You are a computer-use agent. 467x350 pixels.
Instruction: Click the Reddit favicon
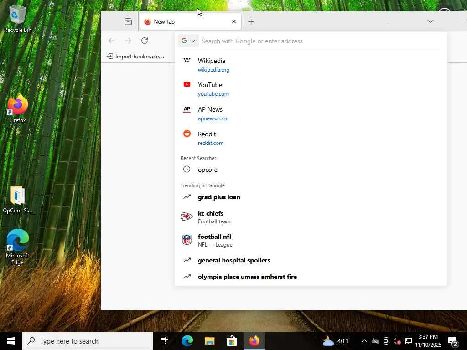click(x=187, y=134)
